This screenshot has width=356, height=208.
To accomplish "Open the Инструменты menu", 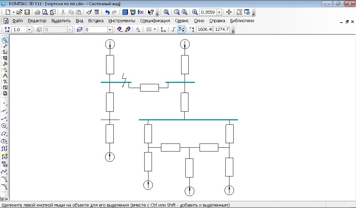I will 122,20.
